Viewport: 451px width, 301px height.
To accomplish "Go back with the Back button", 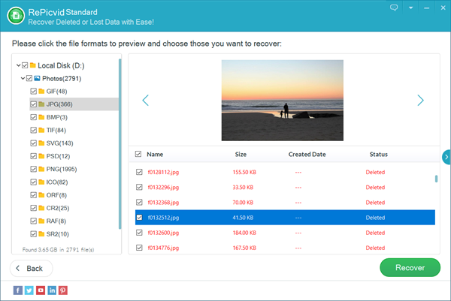I will pyautogui.click(x=32, y=268).
